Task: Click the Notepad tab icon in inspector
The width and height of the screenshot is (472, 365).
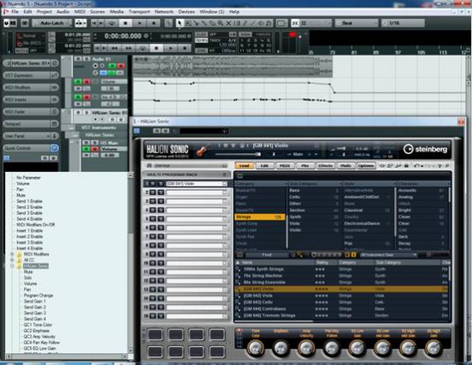Action: coord(54,124)
